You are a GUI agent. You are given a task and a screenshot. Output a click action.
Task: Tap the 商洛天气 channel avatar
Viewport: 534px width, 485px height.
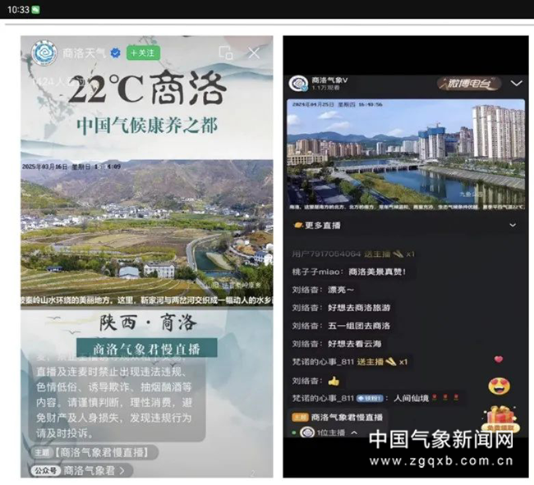coord(44,53)
